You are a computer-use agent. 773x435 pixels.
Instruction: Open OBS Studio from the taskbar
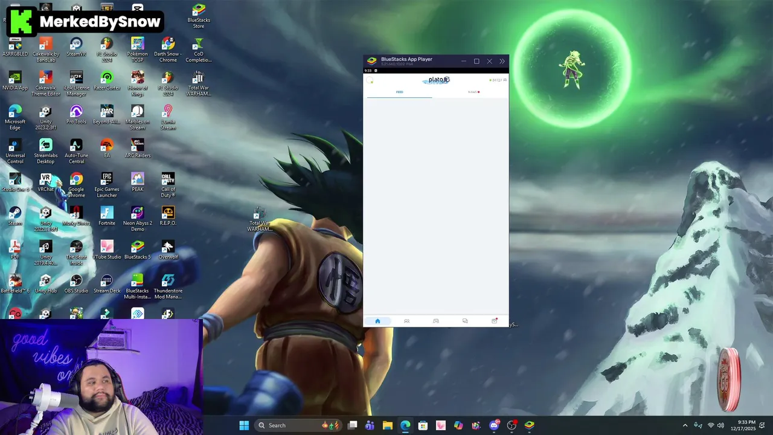pyautogui.click(x=512, y=425)
